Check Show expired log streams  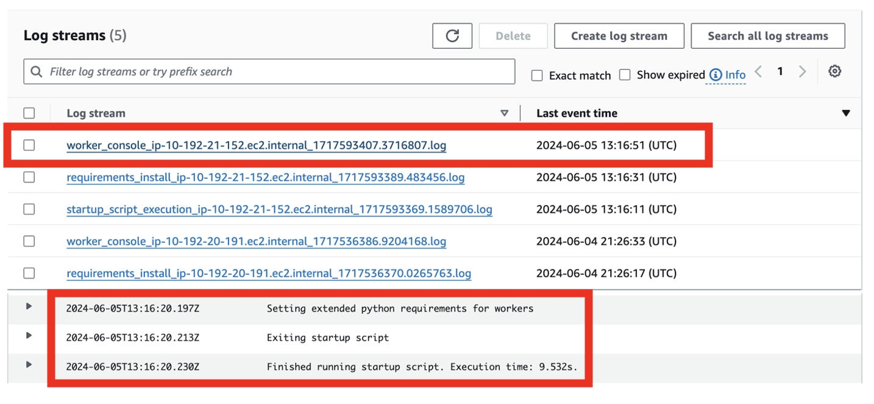point(625,75)
